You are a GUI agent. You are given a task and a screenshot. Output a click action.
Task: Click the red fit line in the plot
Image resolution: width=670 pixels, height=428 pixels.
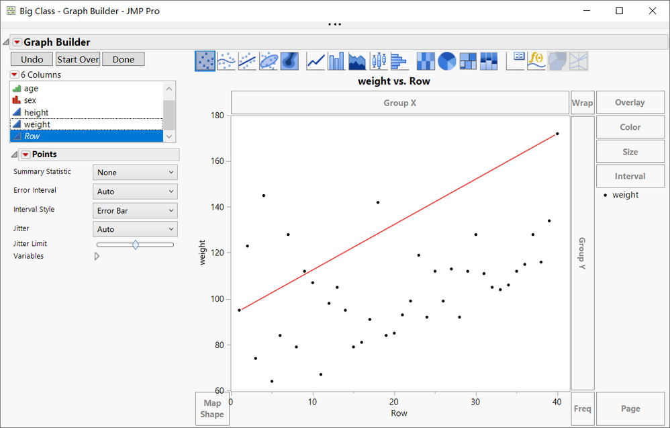click(397, 222)
